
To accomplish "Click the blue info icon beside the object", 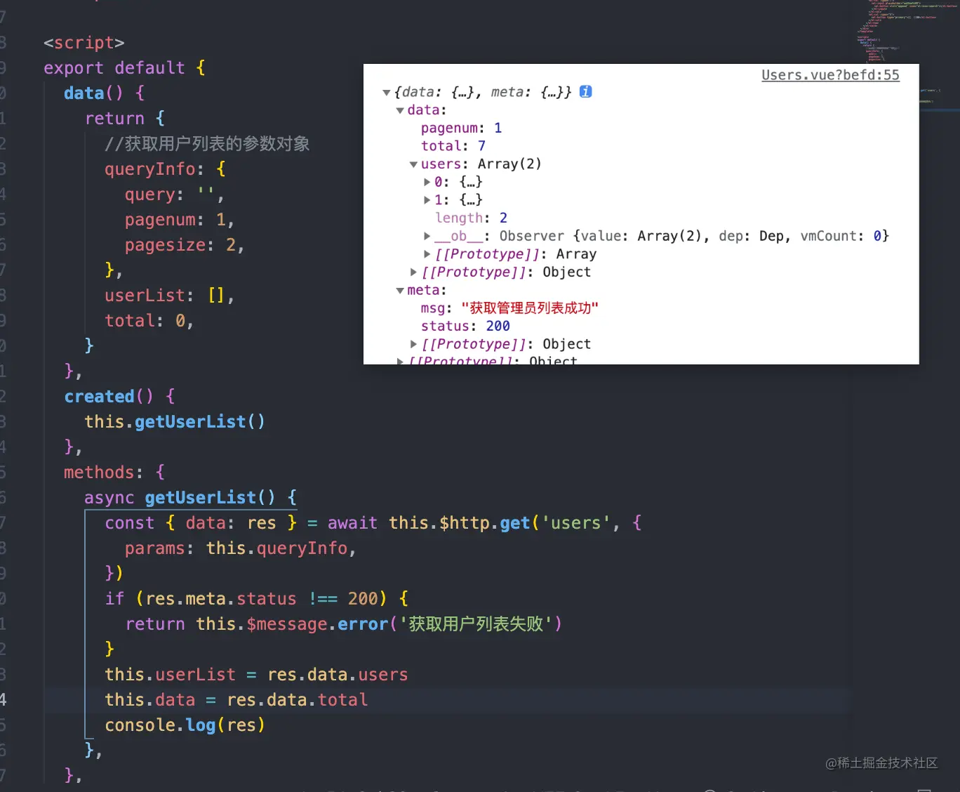I will pos(586,91).
